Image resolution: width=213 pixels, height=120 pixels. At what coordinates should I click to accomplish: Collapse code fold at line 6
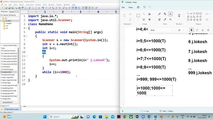[27, 36]
